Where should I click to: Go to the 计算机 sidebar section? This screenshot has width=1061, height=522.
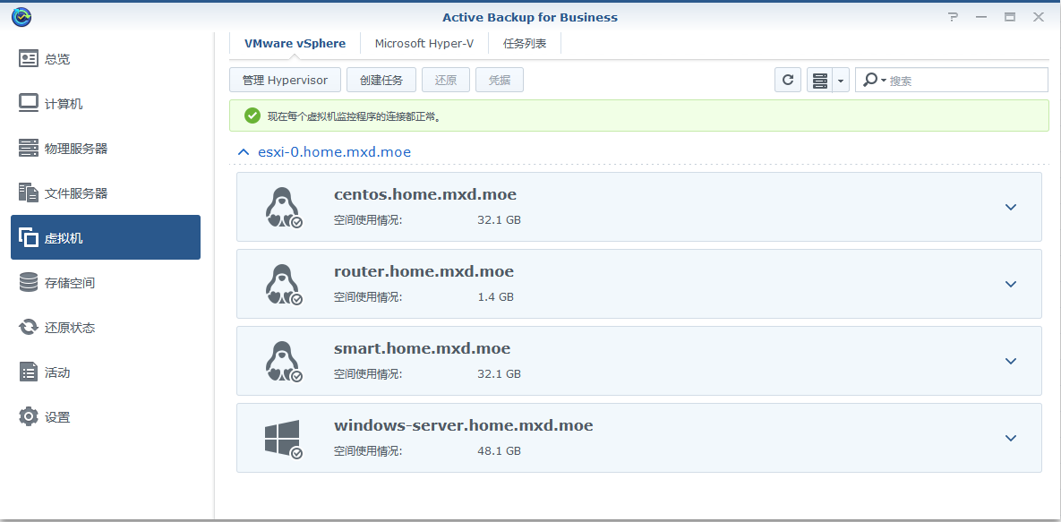[106, 104]
